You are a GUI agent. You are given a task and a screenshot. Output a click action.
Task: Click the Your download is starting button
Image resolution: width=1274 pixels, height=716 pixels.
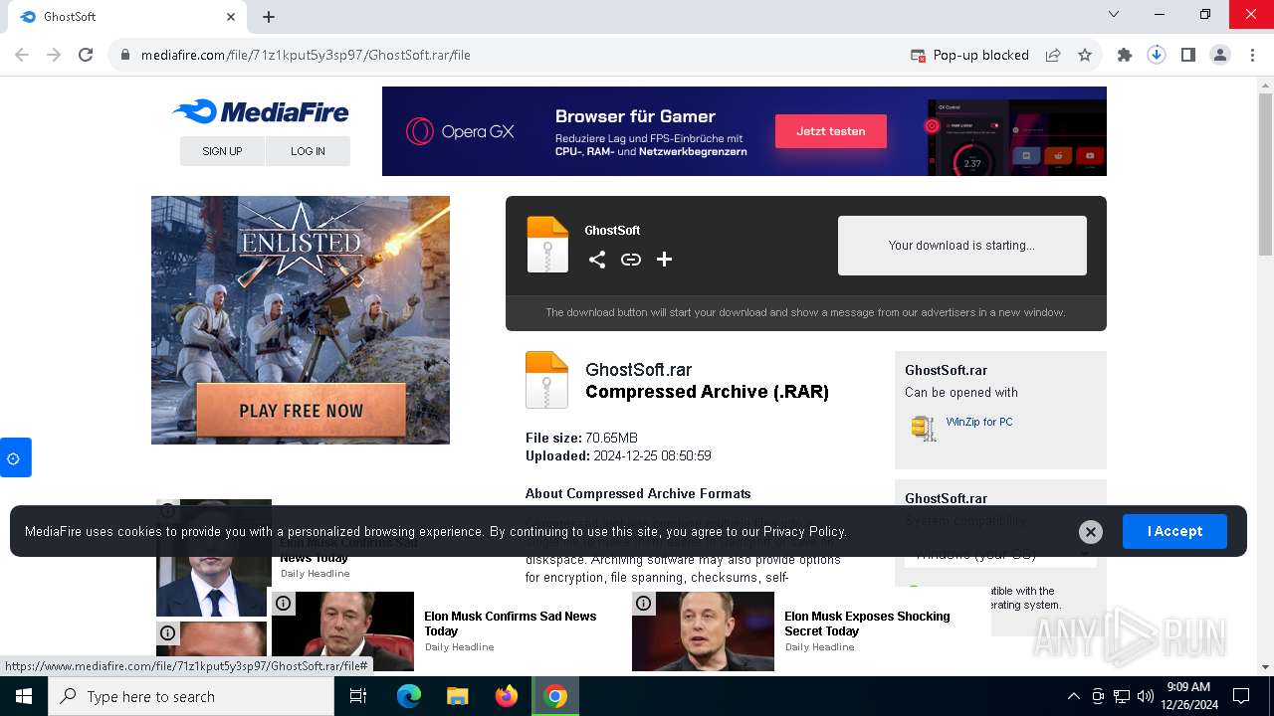click(x=961, y=246)
